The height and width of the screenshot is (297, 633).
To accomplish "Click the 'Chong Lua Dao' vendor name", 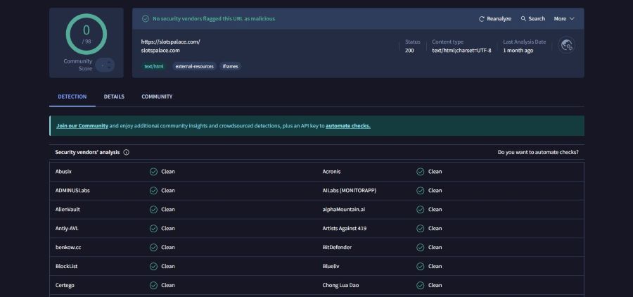I will [340, 285].
